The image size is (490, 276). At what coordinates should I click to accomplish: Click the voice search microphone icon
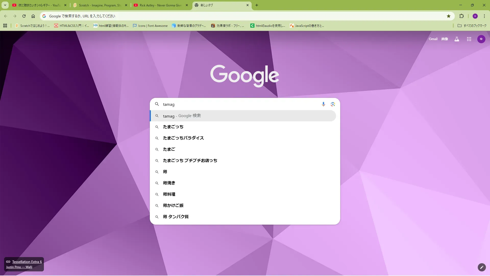[x=323, y=104]
